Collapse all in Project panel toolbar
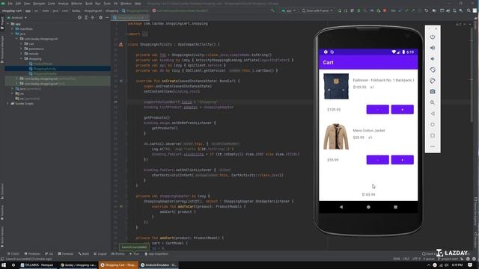The width and height of the screenshot is (479, 269). (x=93, y=18)
